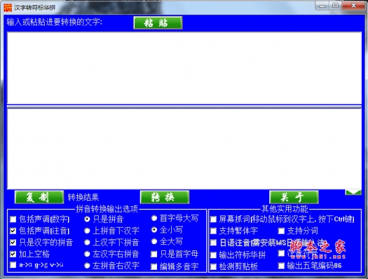This screenshot has height=279, width=368.
Task: Enable 编辑多音字 checkbox
Action: pyautogui.click(x=154, y=267)
